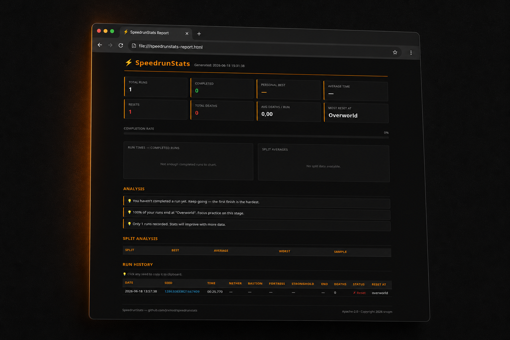510x340 pixels.
Task: Click the Split Averages chart panel
Action: (324, 163)
